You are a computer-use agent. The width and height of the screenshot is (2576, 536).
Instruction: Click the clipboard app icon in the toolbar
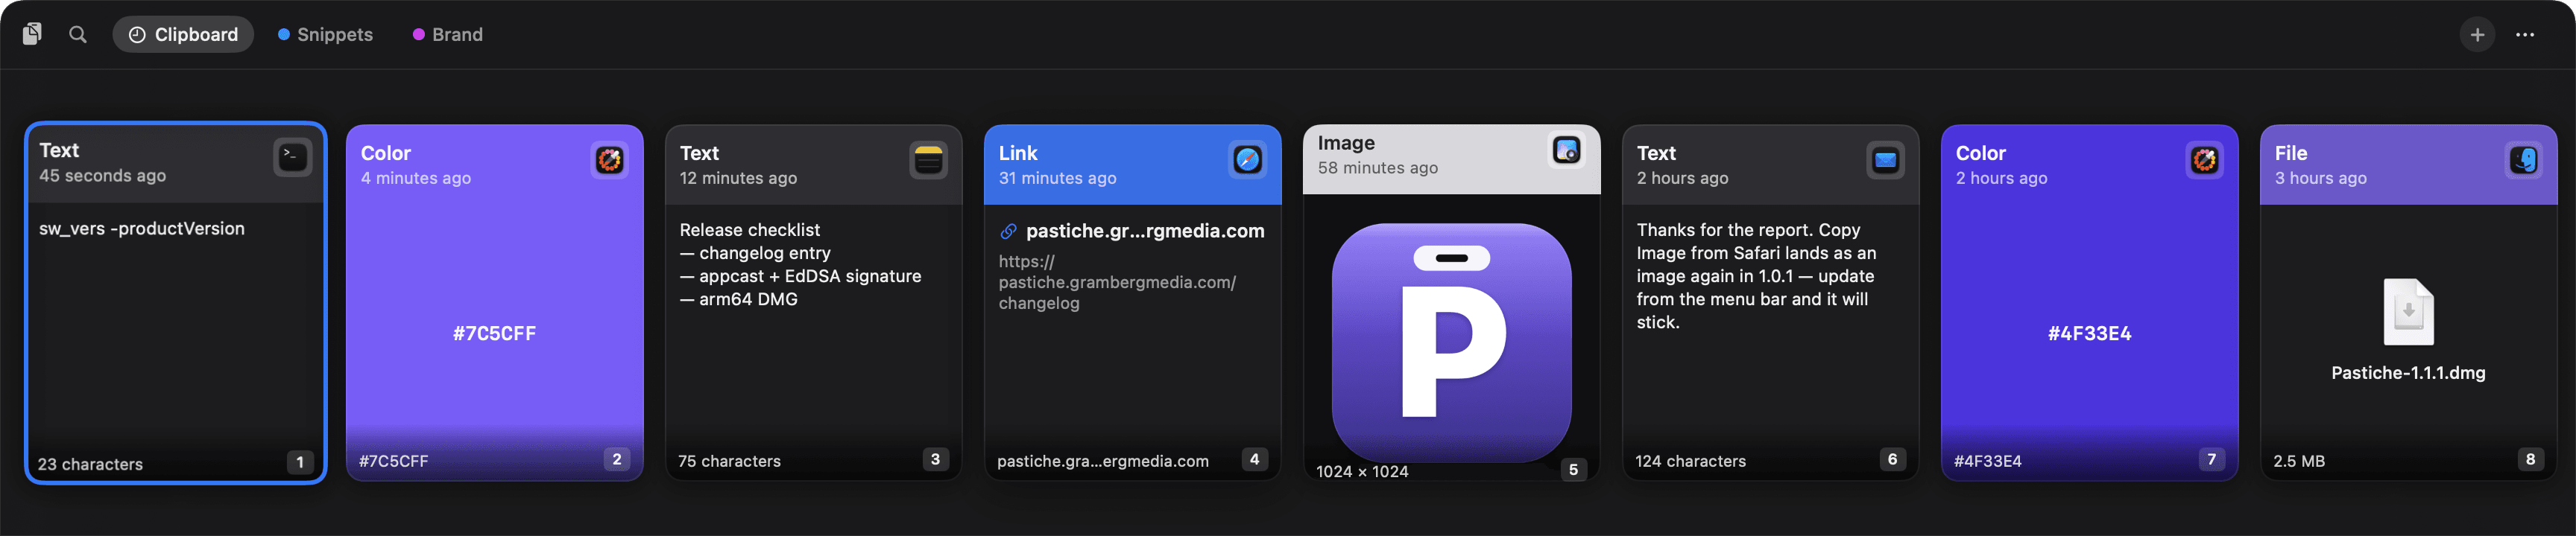(x=32, y=35)
